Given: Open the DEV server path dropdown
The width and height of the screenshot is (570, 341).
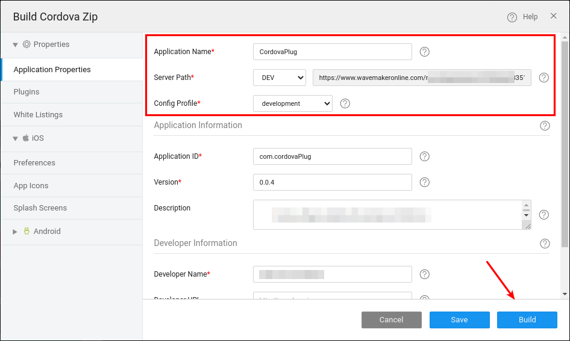Looking at the screenshot, I should (280, 78).
